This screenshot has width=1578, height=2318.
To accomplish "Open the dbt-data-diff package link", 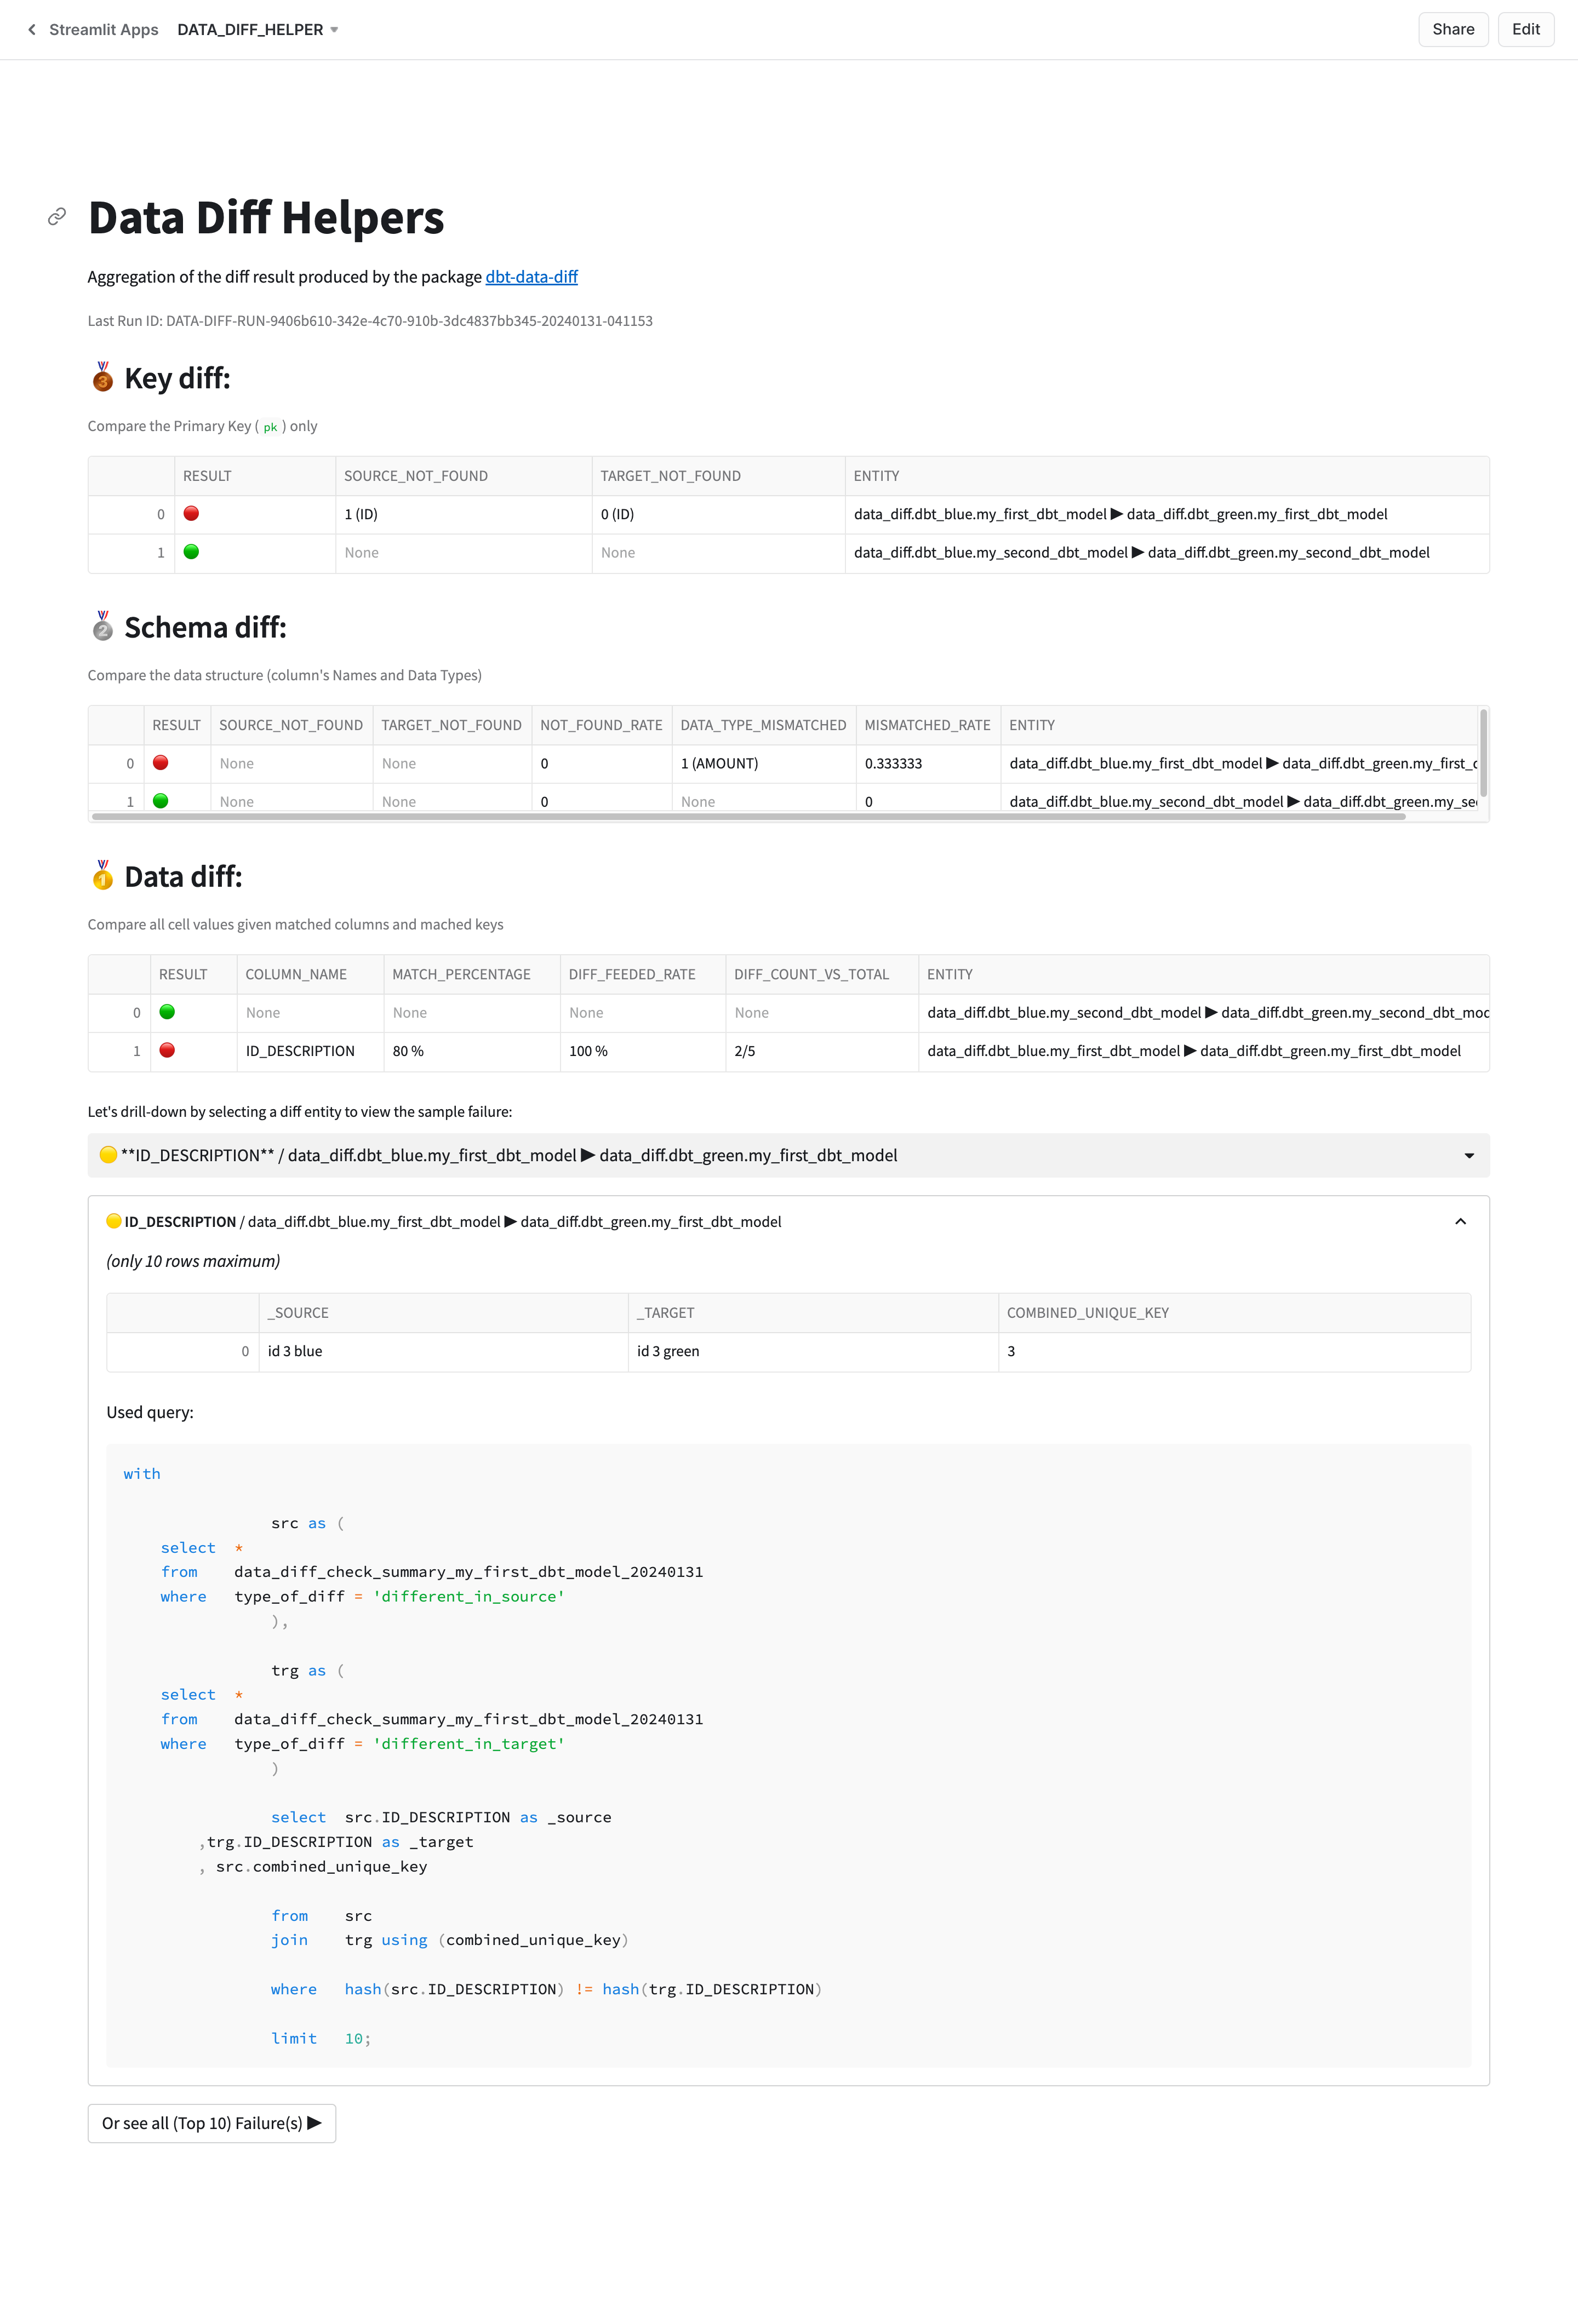I will pos(531,276).
